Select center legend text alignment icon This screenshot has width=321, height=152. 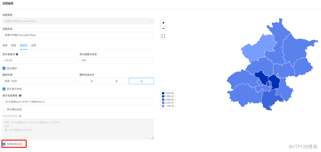point(117,81)
